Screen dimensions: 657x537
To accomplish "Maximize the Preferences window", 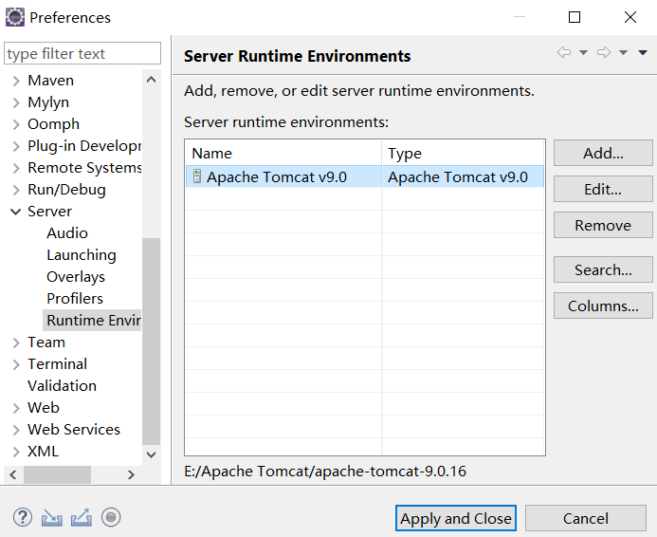I will 574,17.
